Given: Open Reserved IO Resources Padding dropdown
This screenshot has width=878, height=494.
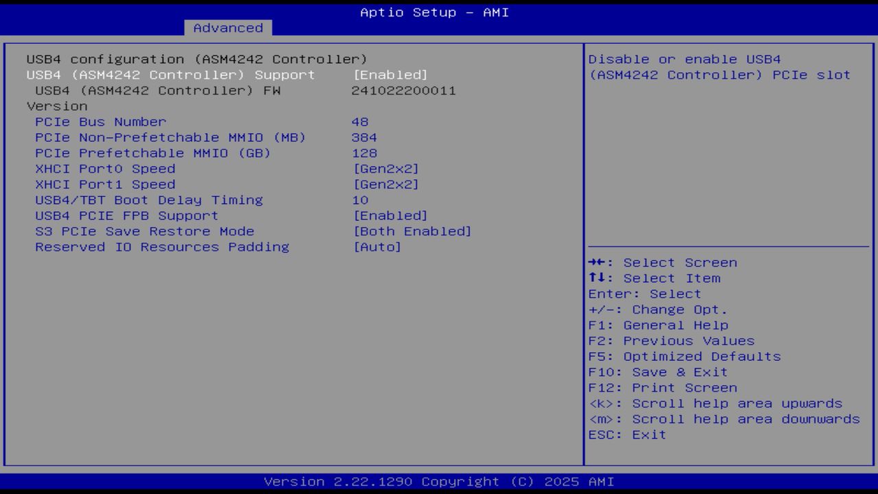Looking at the screenshot, I should (x=162, y=247).
